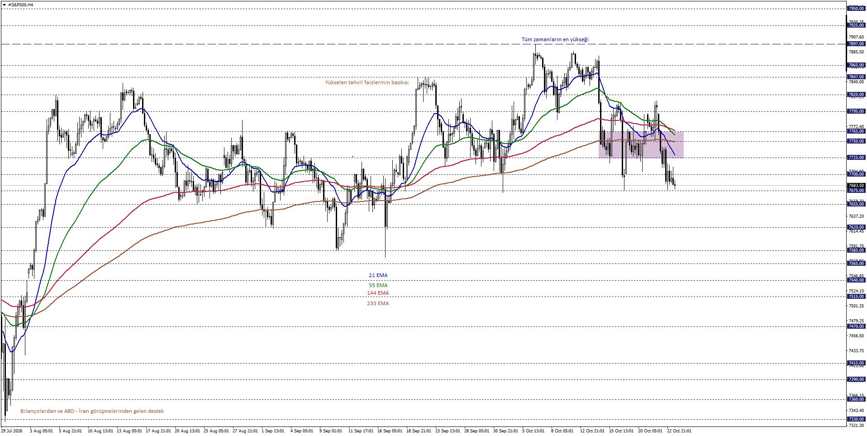The image size is (867, 436).
Task: Click the 7750.00 price level tag
Action: (856, 141)
